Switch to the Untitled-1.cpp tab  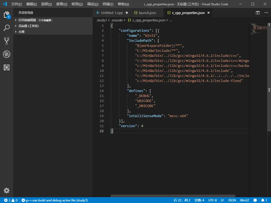112,13
